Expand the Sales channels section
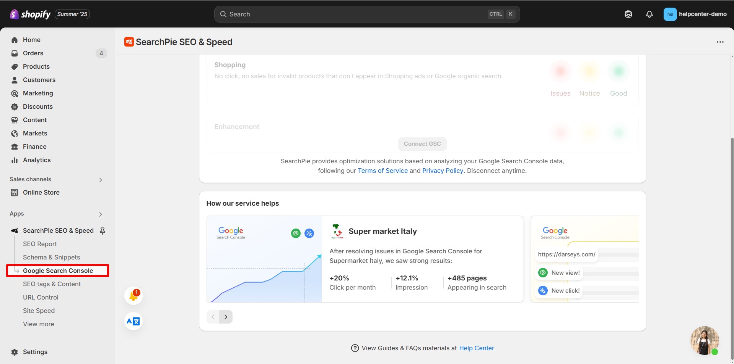The width and height of the screenshot is (734, 364). [100, 180]
